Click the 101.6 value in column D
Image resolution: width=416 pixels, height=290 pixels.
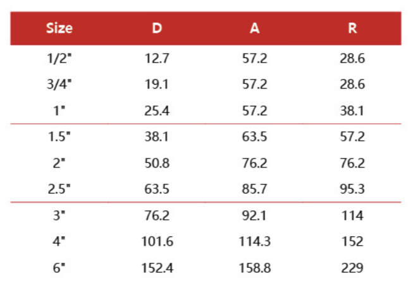click(157, 242)
